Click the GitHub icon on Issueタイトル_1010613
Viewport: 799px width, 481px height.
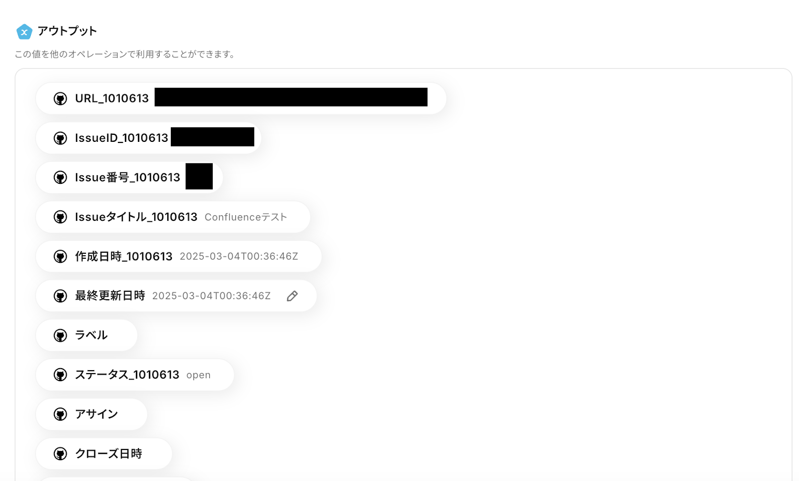click(60, 217)
